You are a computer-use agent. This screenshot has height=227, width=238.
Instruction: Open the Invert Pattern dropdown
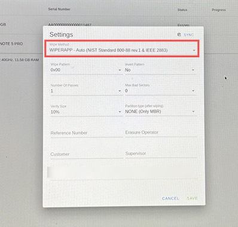[x=160, y=68]
